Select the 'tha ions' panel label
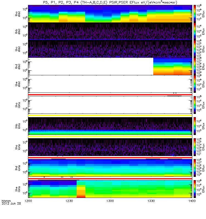This screenshot has width=206, height=219. pos(18,105)
